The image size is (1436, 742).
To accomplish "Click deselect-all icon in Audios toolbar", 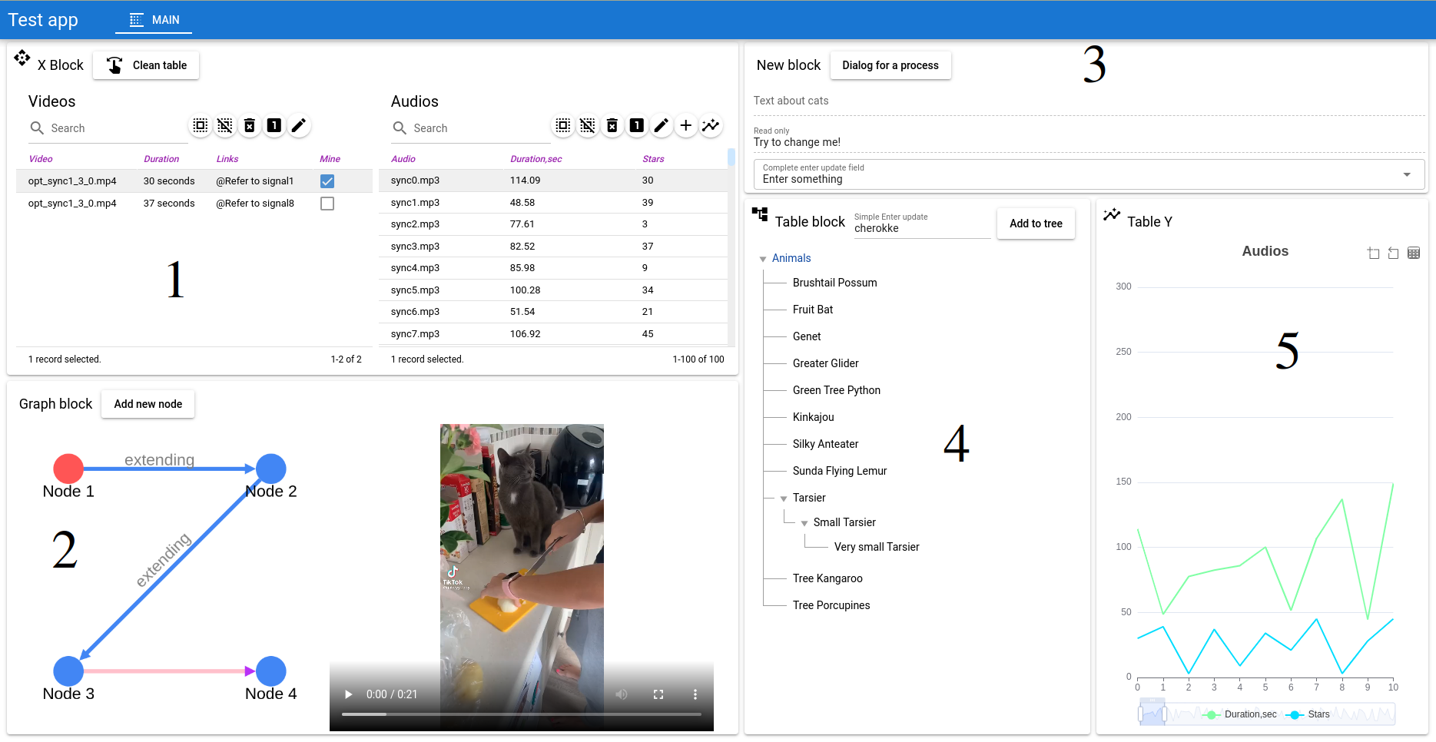I will point(588,125).
